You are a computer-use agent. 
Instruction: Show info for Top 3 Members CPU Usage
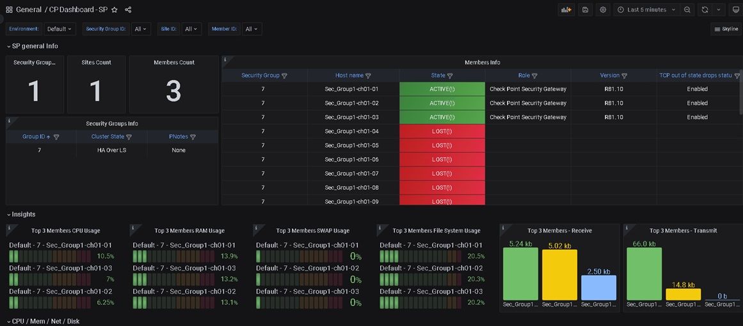(9, 228)
